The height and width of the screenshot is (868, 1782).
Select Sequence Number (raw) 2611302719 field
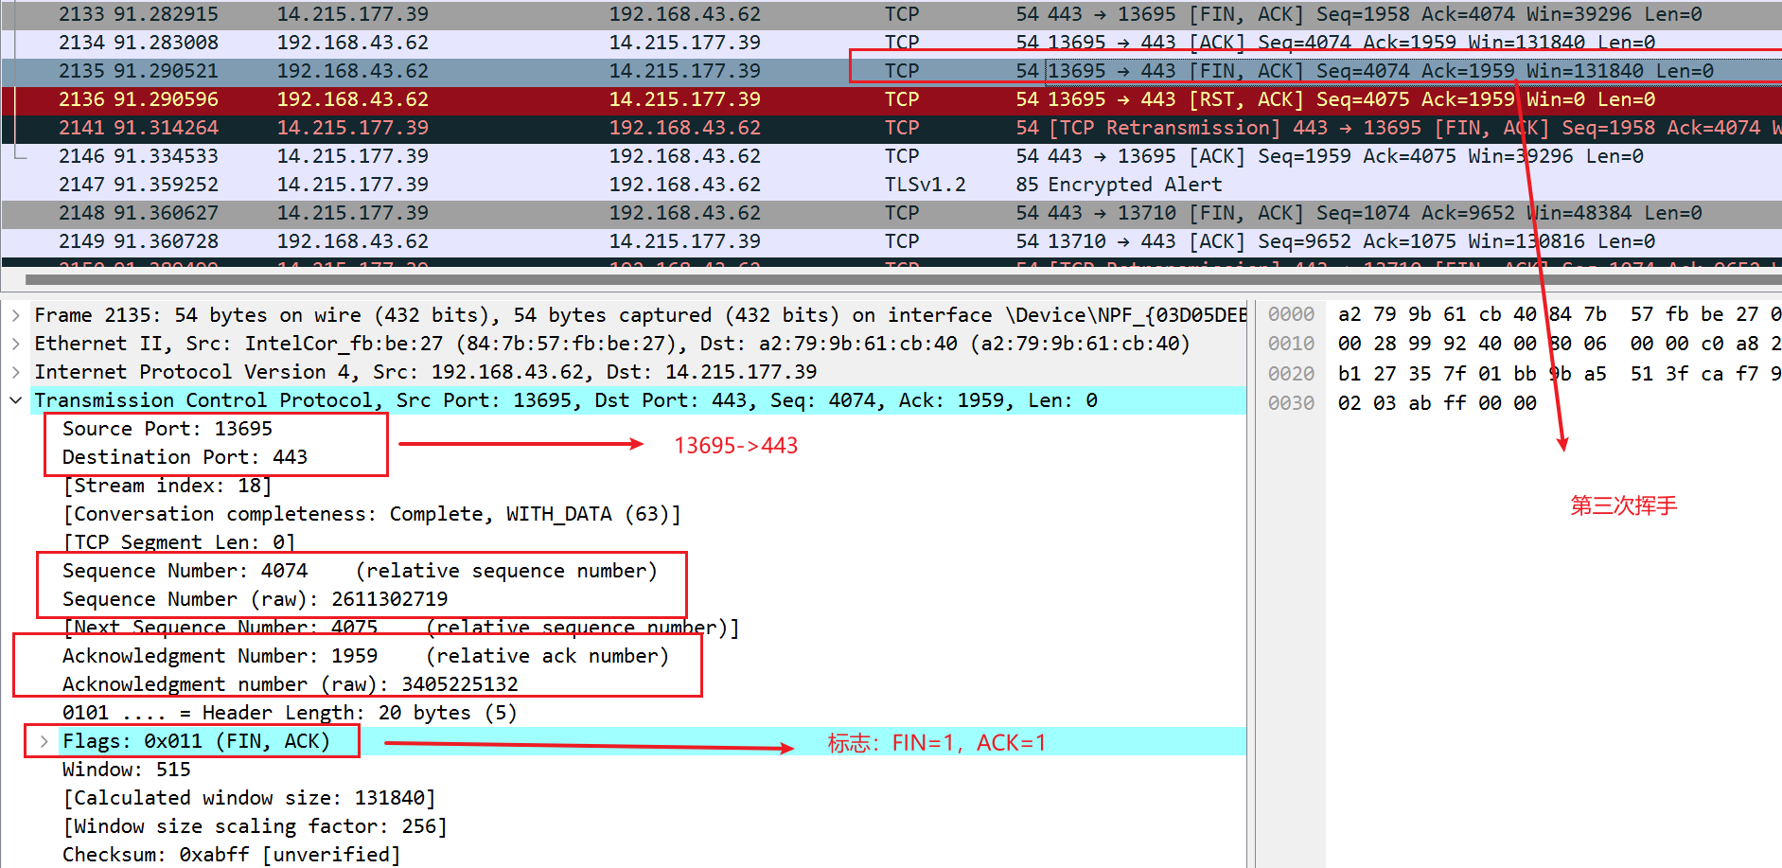[256, 599]
